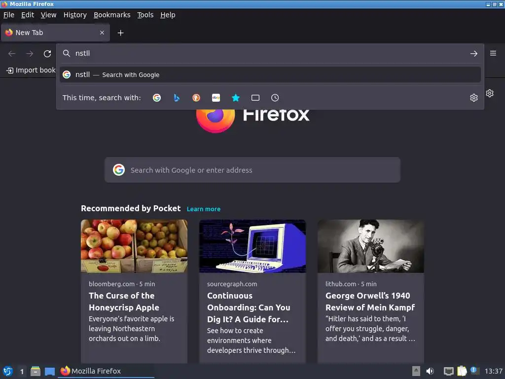Screen dimensions: 505x379
Task: Search this time with Google icon
Action: 157,98
